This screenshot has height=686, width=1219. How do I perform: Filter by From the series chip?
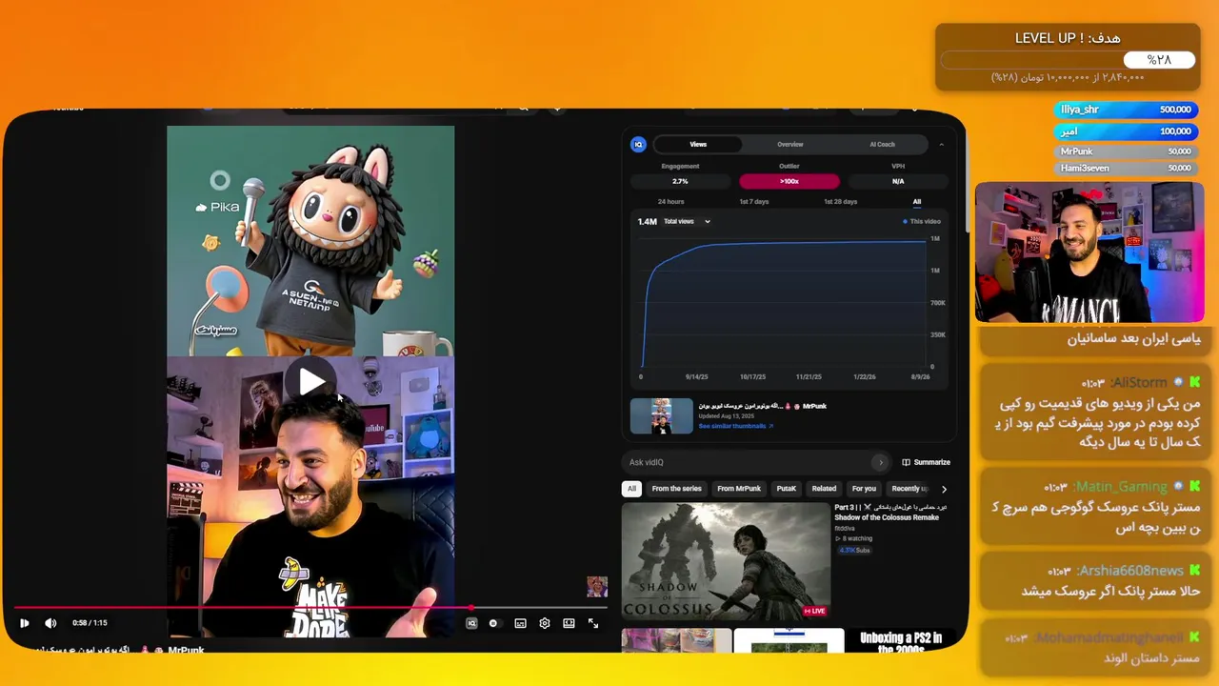coord(677,489)
